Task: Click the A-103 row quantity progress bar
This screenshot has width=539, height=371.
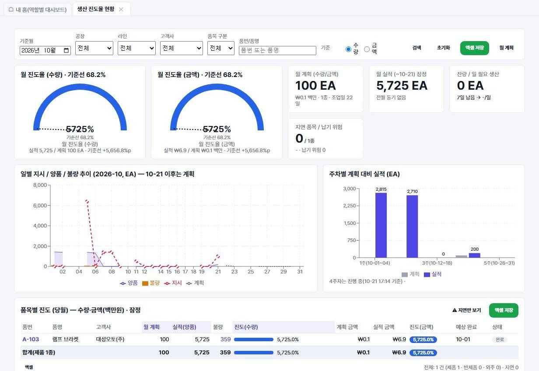Action: (x=254, y=339)
